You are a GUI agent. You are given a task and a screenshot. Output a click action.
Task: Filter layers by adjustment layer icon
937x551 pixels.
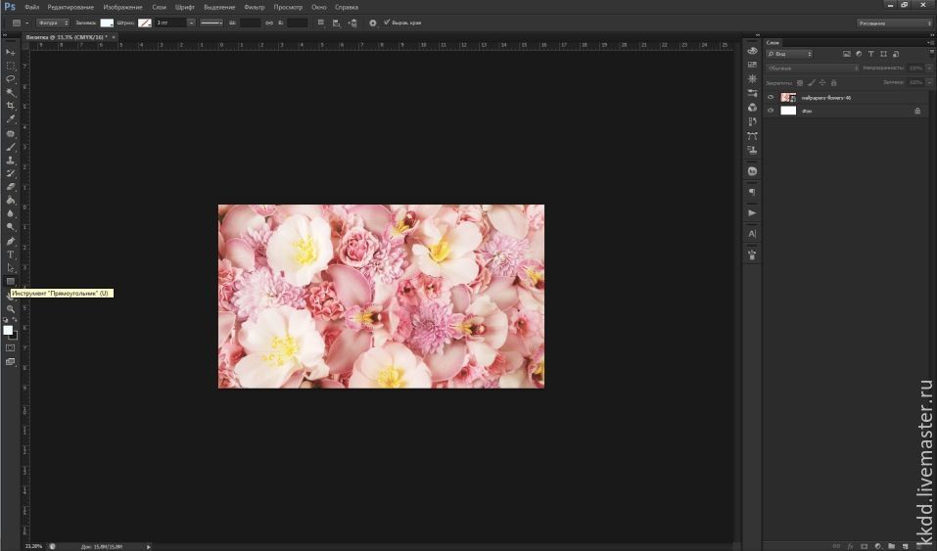(859, 54)
